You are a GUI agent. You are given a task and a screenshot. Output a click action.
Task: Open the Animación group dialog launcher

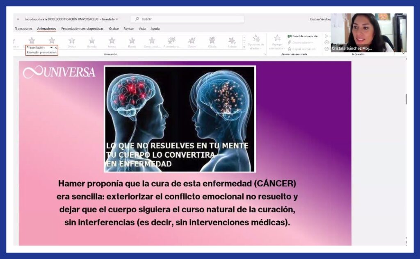(x=265, y=54)
